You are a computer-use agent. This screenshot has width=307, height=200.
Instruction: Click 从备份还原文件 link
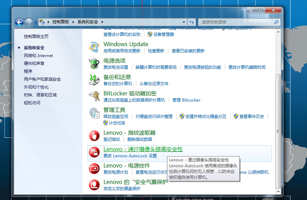(154, 84)
